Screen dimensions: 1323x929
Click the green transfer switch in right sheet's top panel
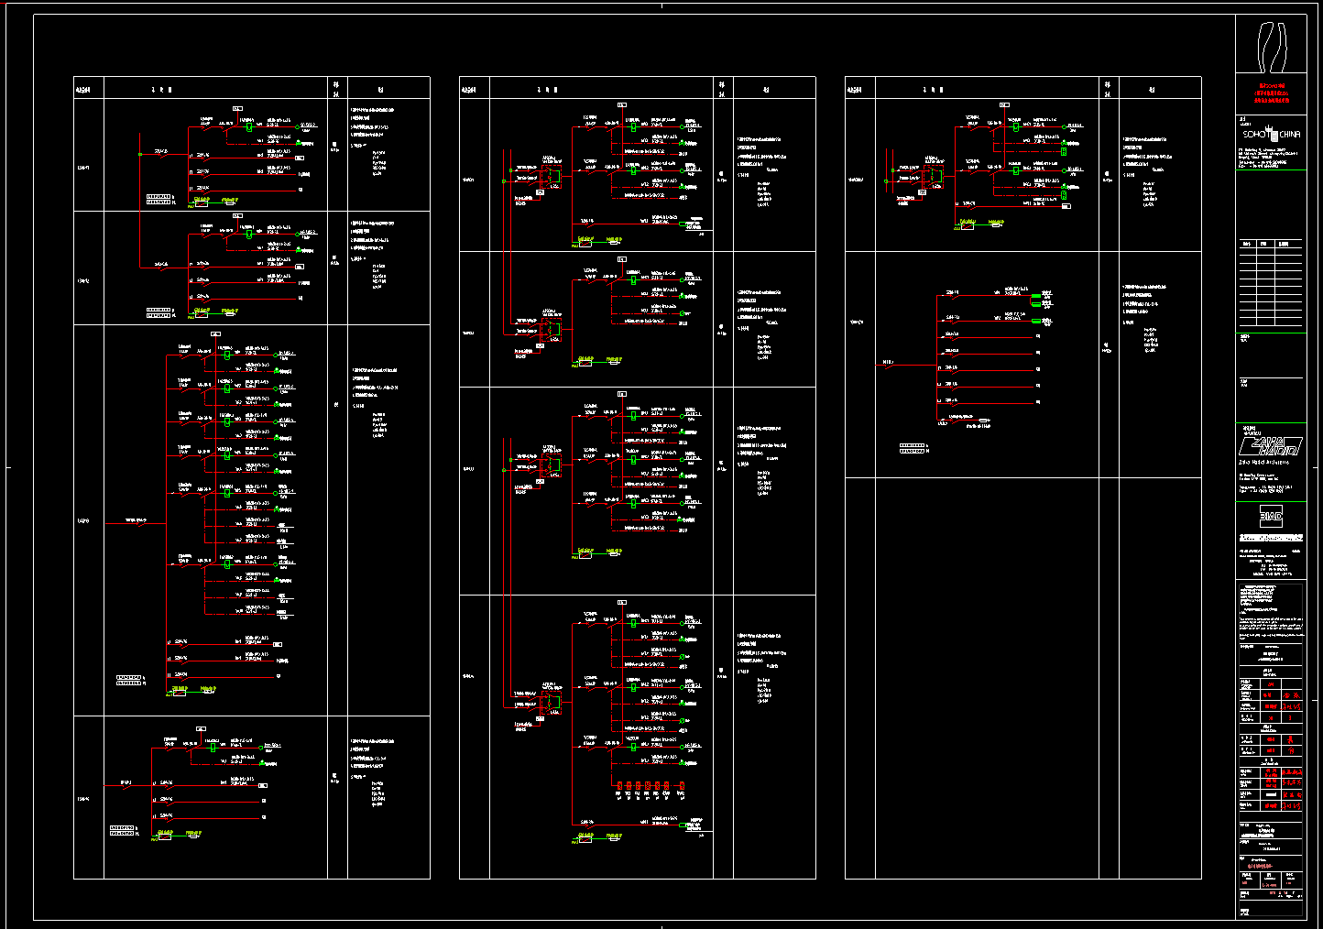pos(933,174)
